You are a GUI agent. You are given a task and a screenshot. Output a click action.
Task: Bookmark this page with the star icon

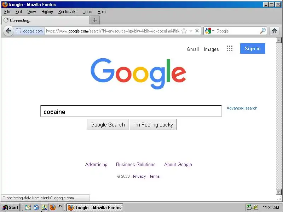(x=184, y=31)
